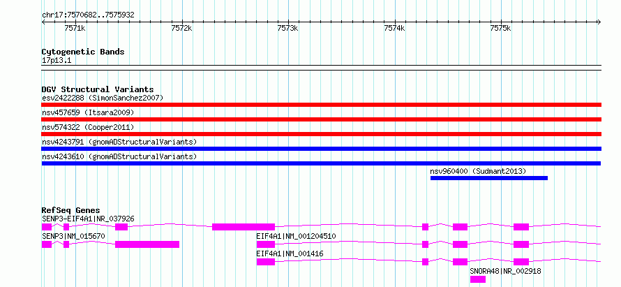Viewport: 621px width, 287px height.
Task: Click the DGV Structural Variants track heading
Action: coord(98,89)
